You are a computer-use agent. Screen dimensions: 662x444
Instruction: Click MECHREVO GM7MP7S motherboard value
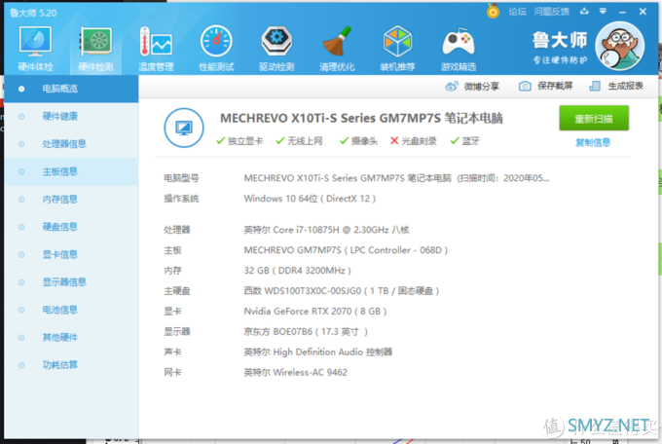[x=346, y=250]
